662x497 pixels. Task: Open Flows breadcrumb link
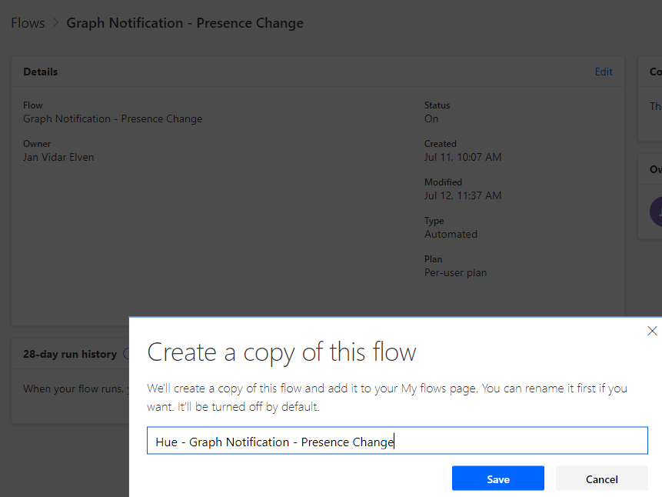click(28, 23)
